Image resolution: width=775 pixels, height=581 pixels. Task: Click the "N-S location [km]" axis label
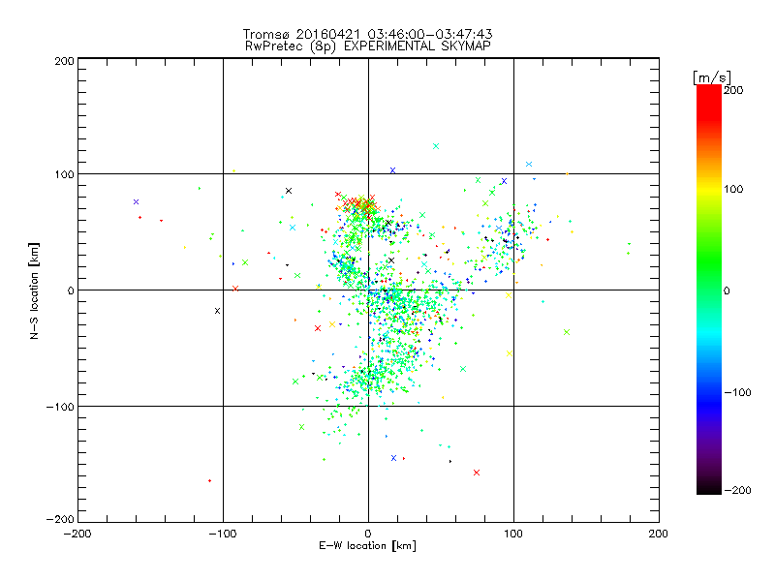pos(34,290)
